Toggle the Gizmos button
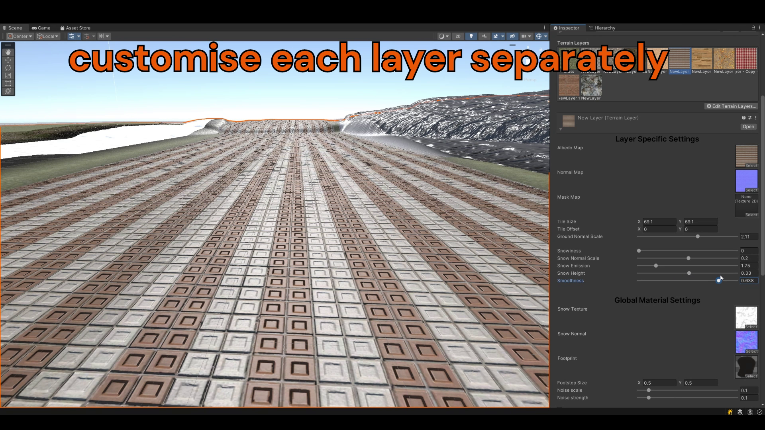The width and height of the screenshot is (765, 430). click(539, 36)
